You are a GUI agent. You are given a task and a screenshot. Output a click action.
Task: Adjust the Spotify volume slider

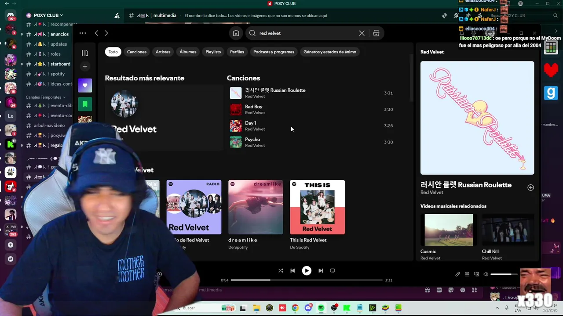point(505,274)
